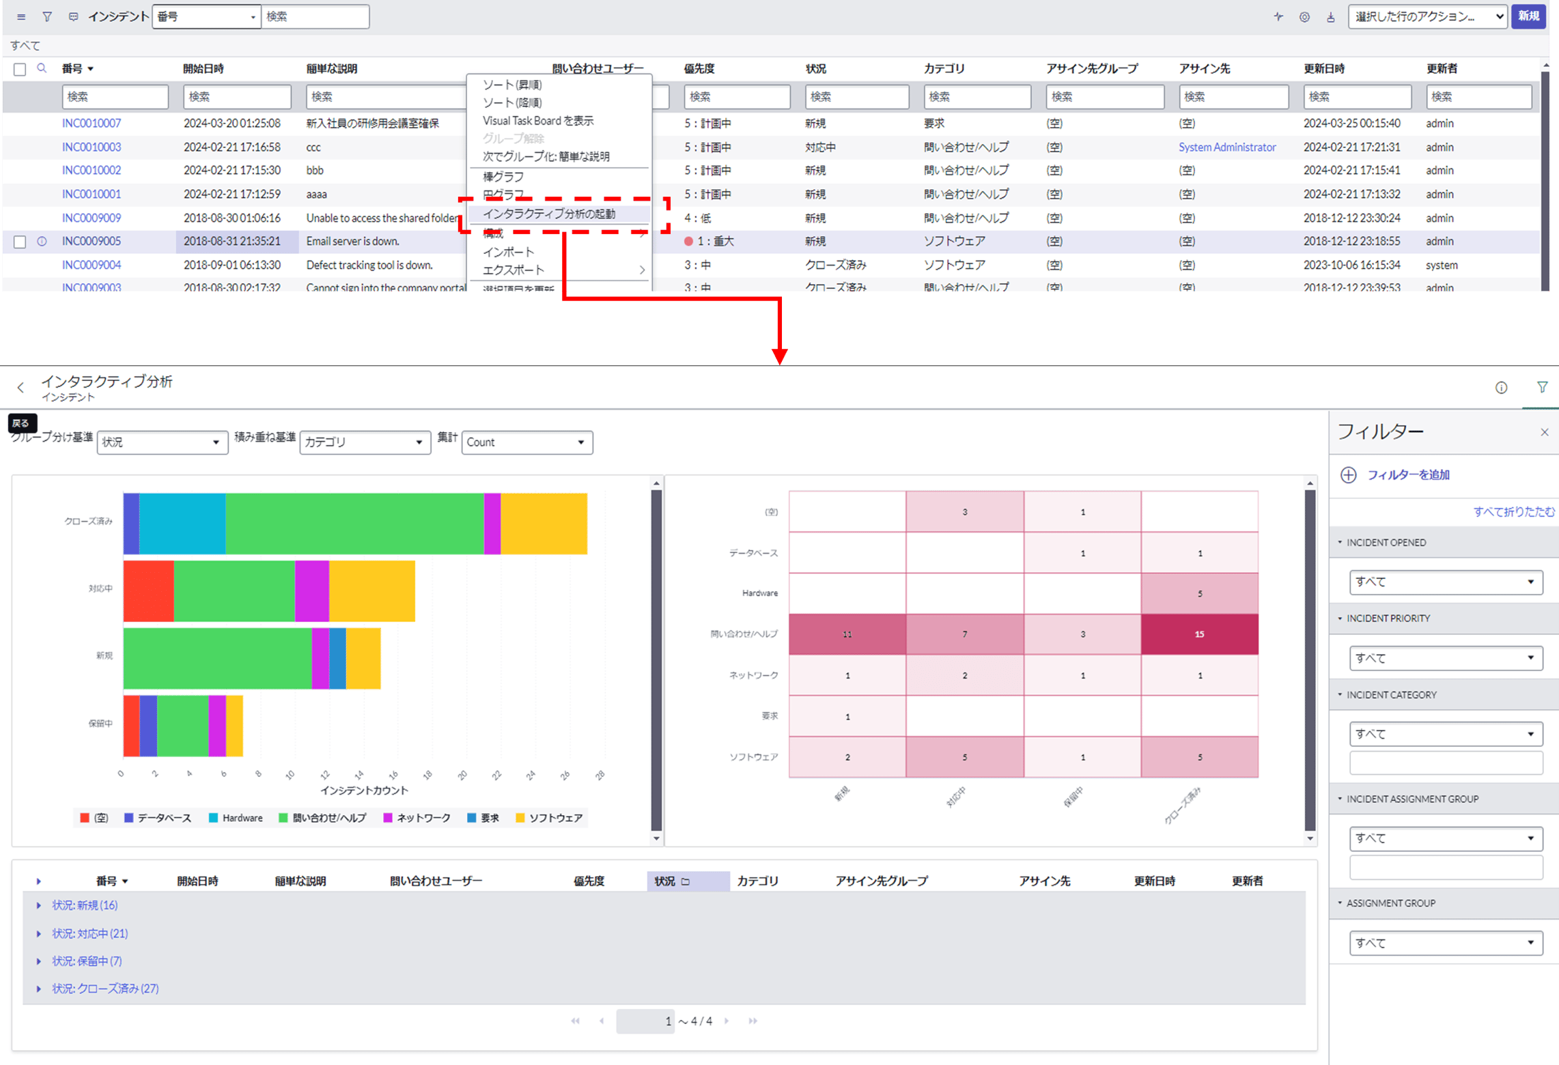
Task: Click the download icon near the actions dropdown
Action: click(1330, 17)
